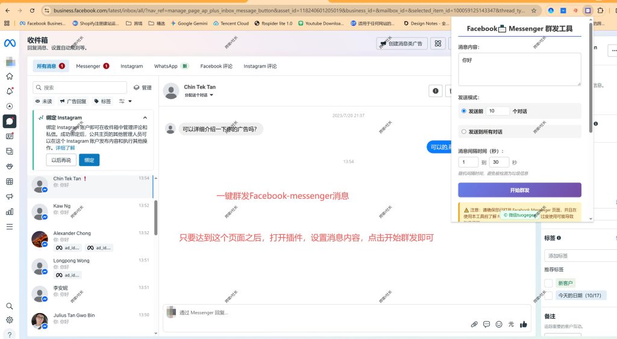Switch to the Instagram 评论 tab
This screenshot has height=339, width=617.
[x=260, y=66]
